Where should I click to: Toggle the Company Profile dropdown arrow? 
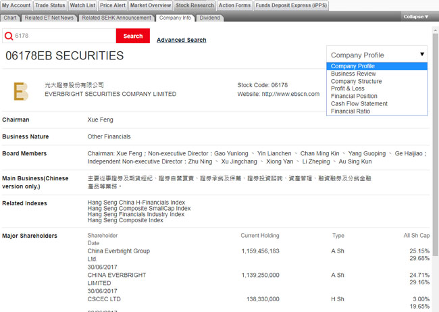click(422, 54)
